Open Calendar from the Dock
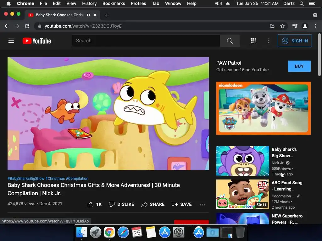 click(x=137, y=233)
